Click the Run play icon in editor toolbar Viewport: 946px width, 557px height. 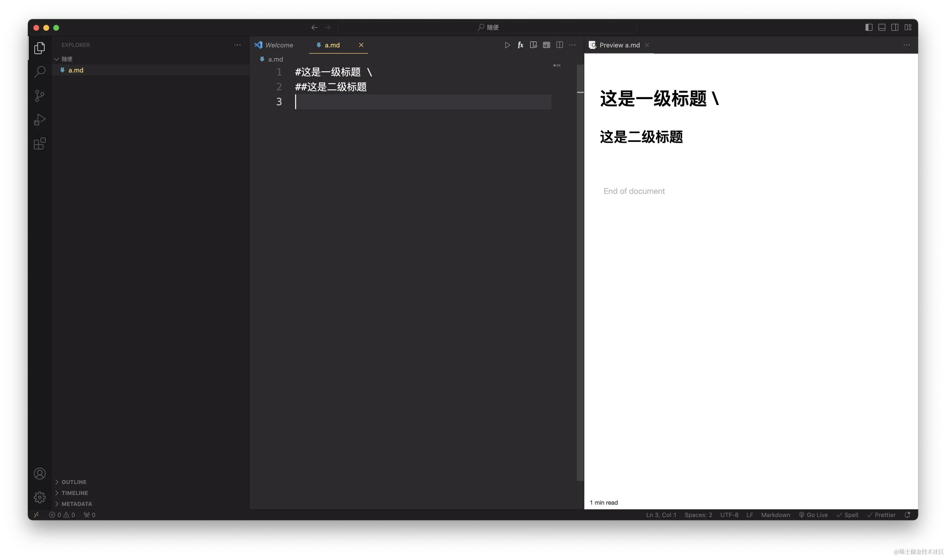click(507, 45)
